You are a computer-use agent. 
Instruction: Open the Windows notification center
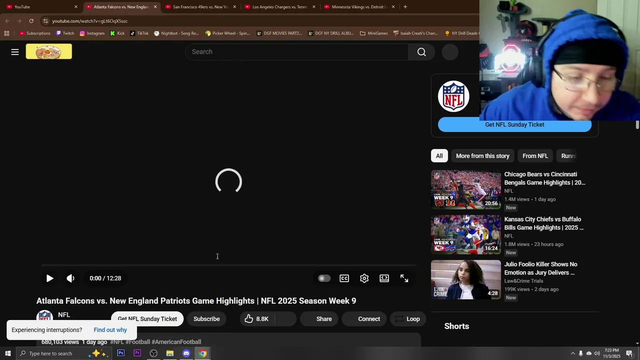(x=629, y=353)
